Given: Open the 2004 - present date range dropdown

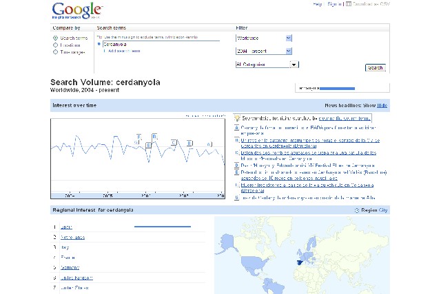Looking at the screenshot, I should point(264,51).
